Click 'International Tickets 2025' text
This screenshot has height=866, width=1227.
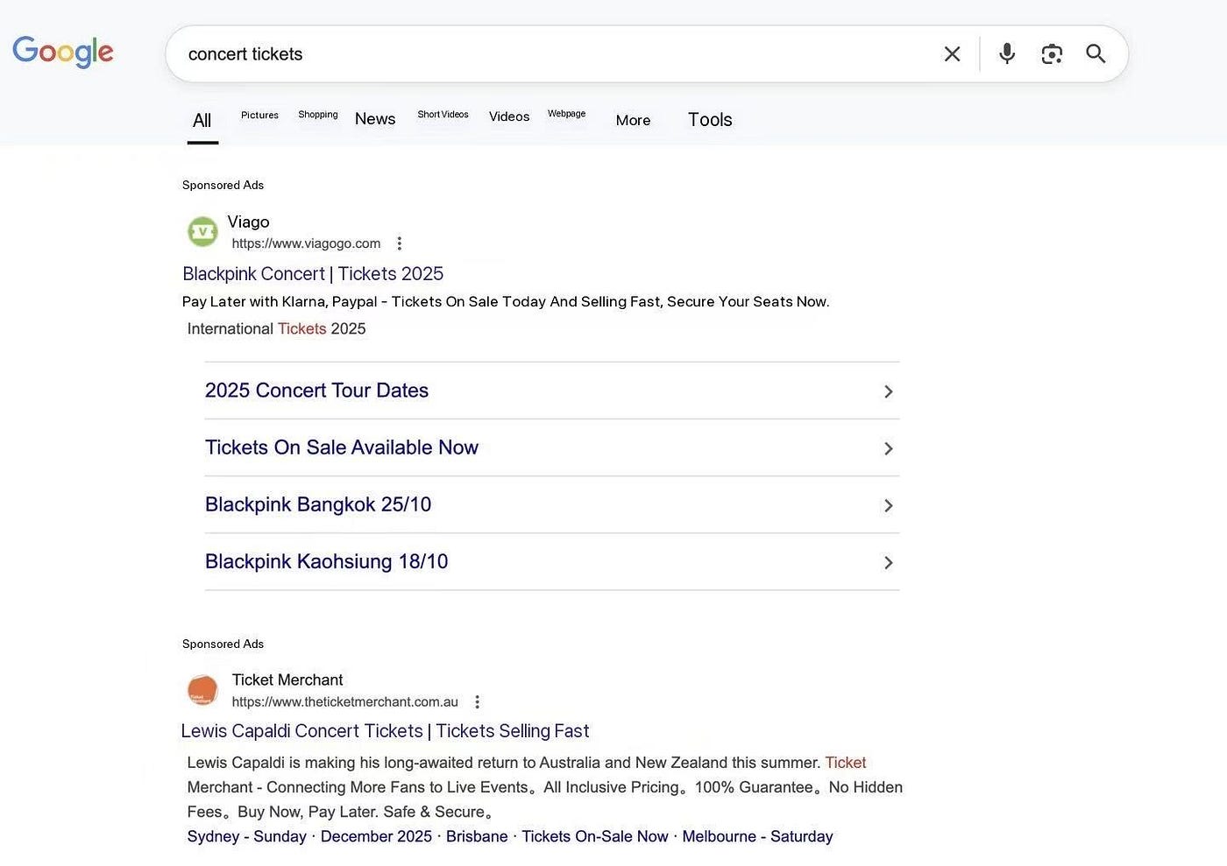[276, 329]
